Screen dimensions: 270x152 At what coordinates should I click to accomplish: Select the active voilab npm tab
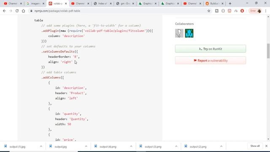point(58,3)
